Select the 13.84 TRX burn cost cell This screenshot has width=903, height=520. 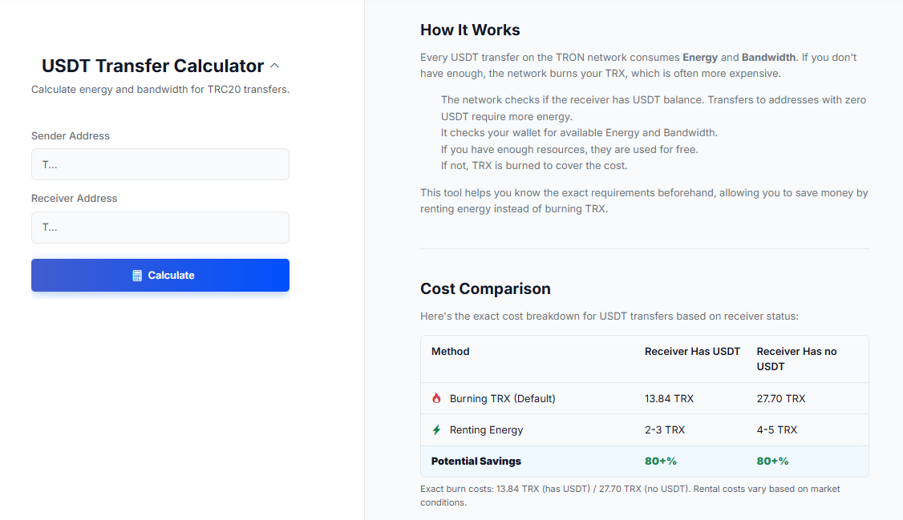click(x=670, y=398)
